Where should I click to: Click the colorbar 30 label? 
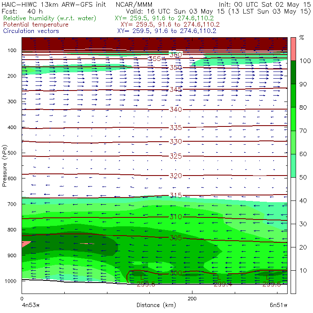(303, 224)
